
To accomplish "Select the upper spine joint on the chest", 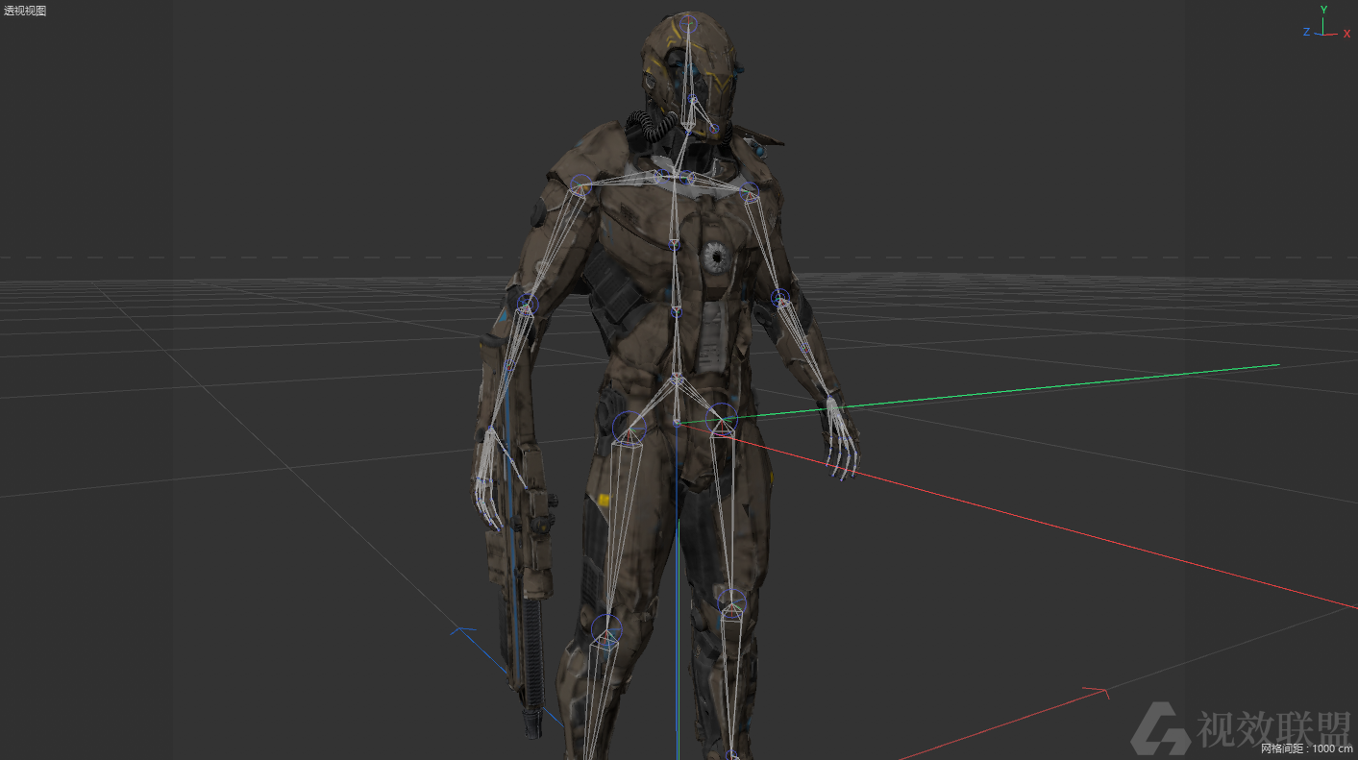I will point(675,246).
